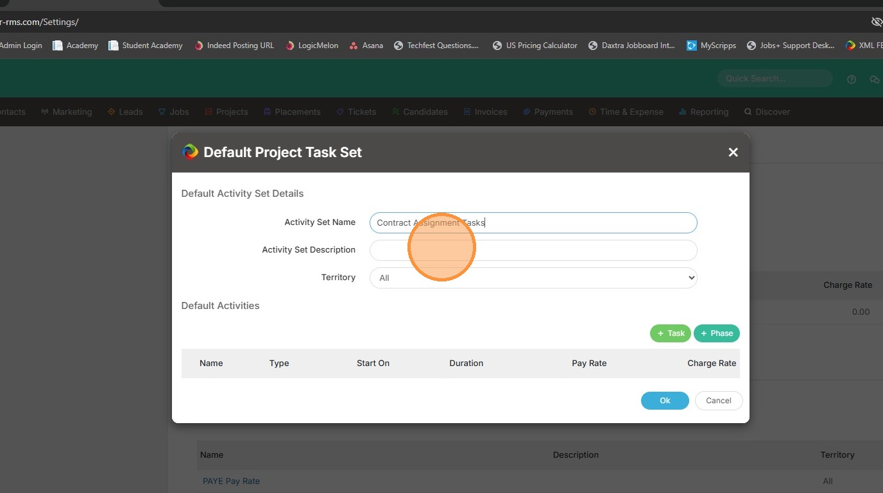Cancel the Default Project Task Set dialog
Screen dimensions: 883x493
pyautogui.click(x=719, y=401)
